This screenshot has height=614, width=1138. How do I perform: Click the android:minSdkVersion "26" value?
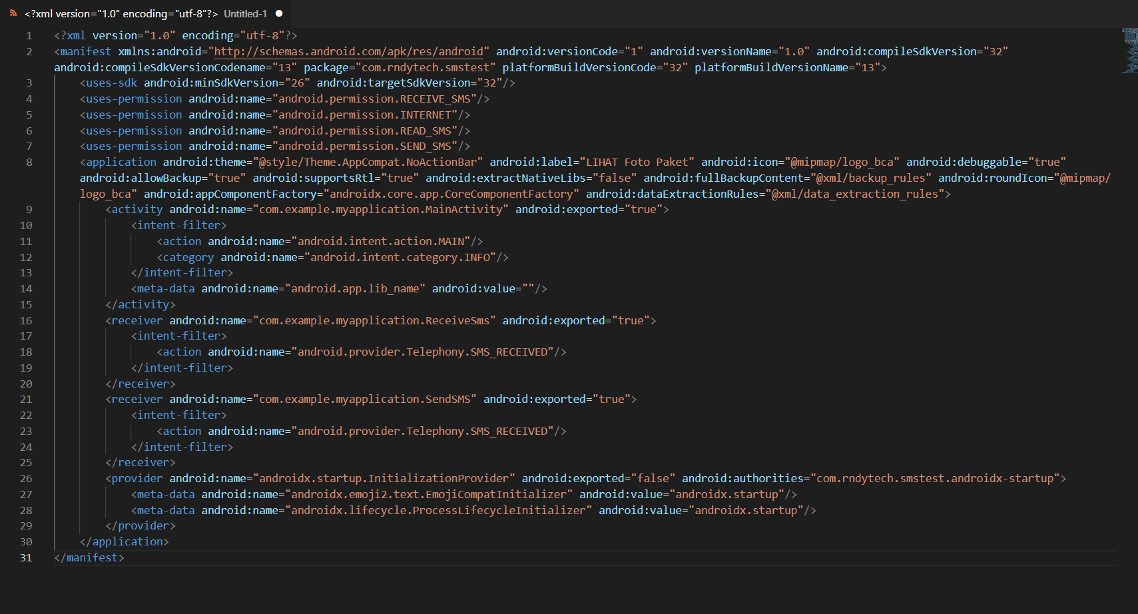(x=298, y=83)
